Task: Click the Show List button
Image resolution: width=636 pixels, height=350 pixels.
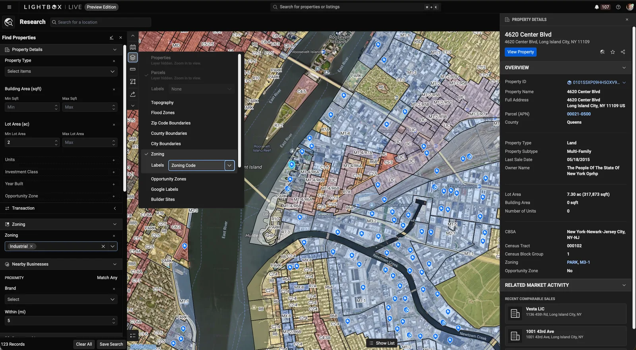Action: [x=382, y=343]
